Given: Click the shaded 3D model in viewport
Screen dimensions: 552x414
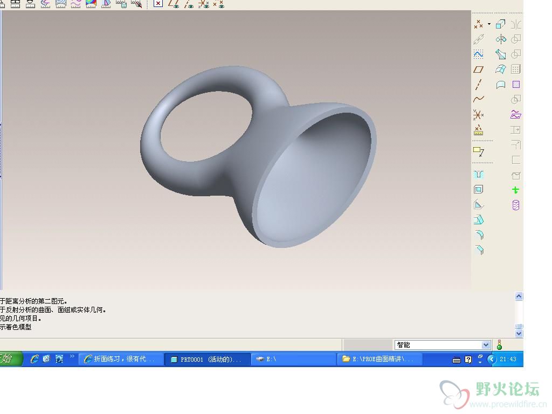Looking at the screenshot, I should pyautogui.click(x=258, y=156).
